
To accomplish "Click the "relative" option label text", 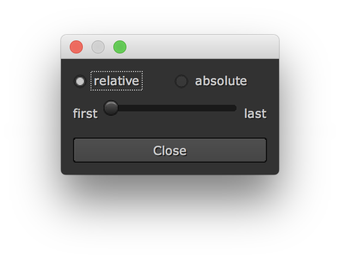I will tap(117, 81).
